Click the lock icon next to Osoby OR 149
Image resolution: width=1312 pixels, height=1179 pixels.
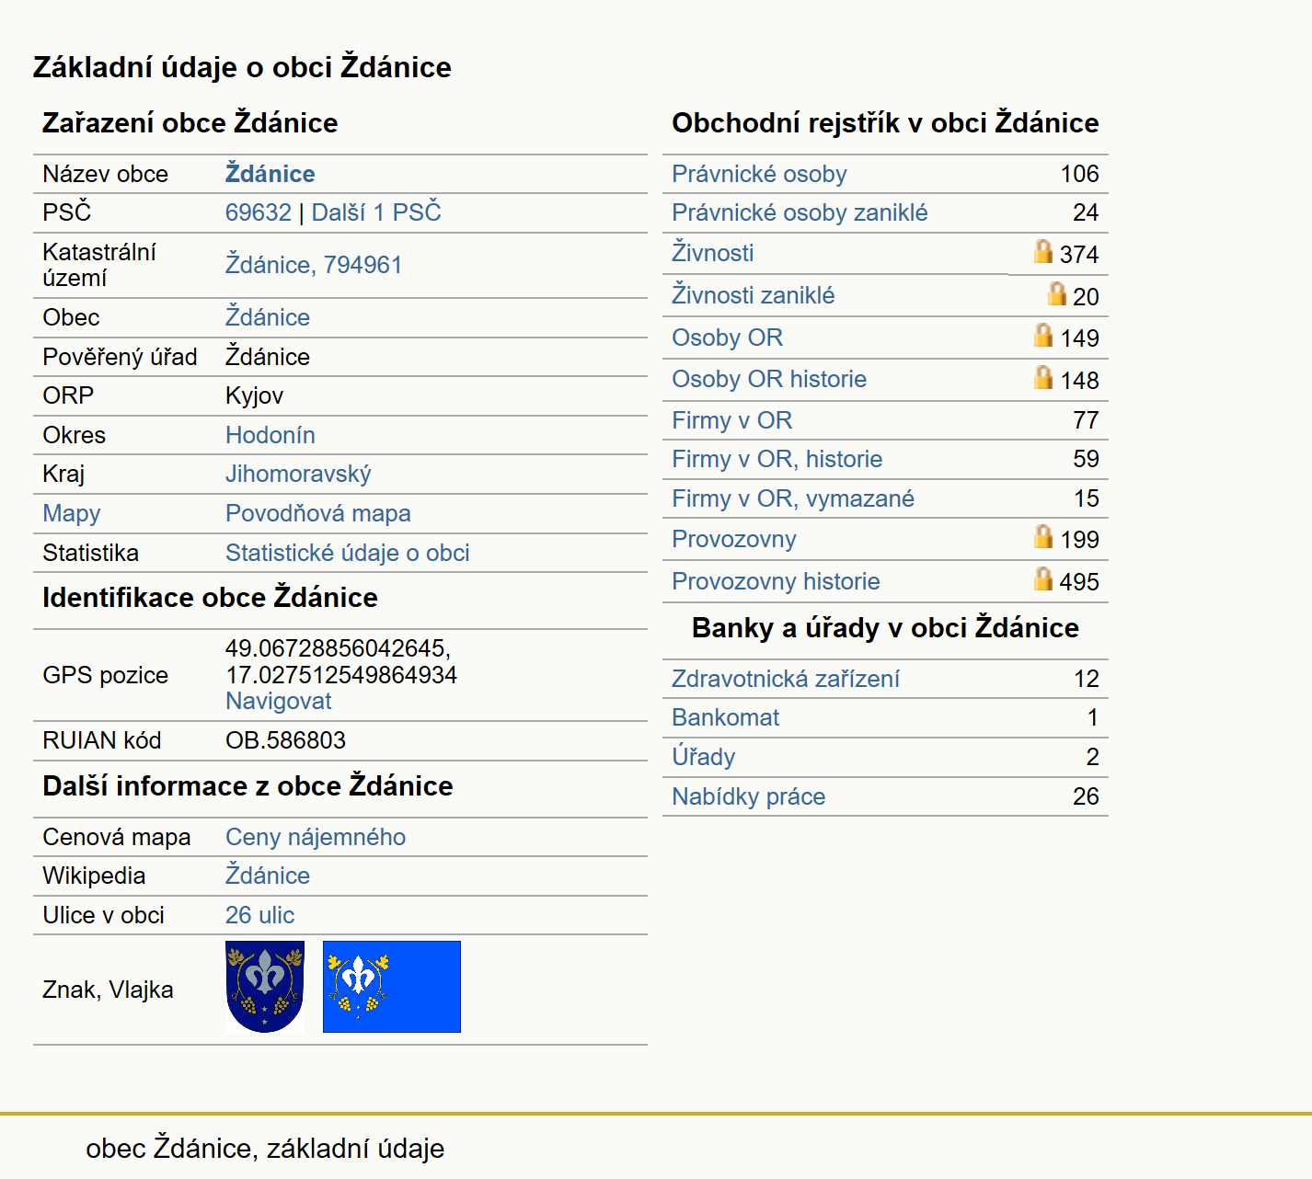pyautogui.click(x=1042, y=335)
